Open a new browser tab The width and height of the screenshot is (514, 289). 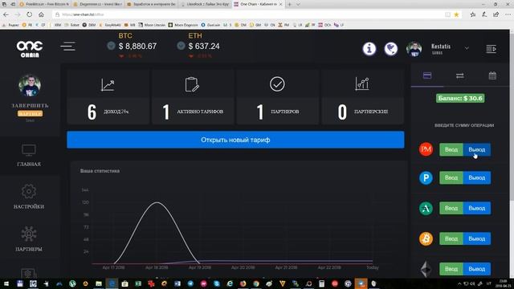pyautogui.click(x=289, y=4)
